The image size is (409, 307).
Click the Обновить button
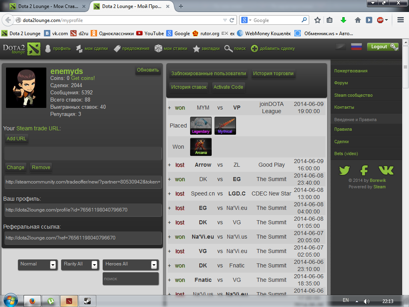[x=148, y=70]
